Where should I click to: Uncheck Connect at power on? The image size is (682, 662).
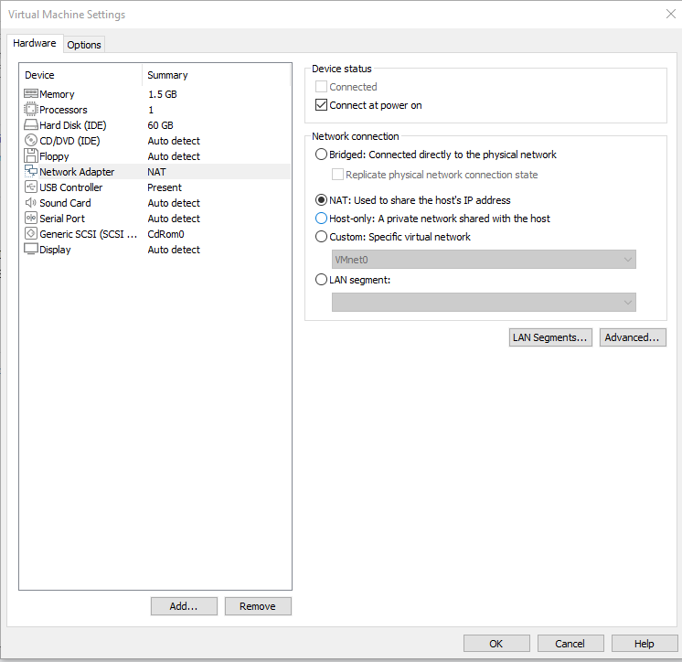point(321,105)
